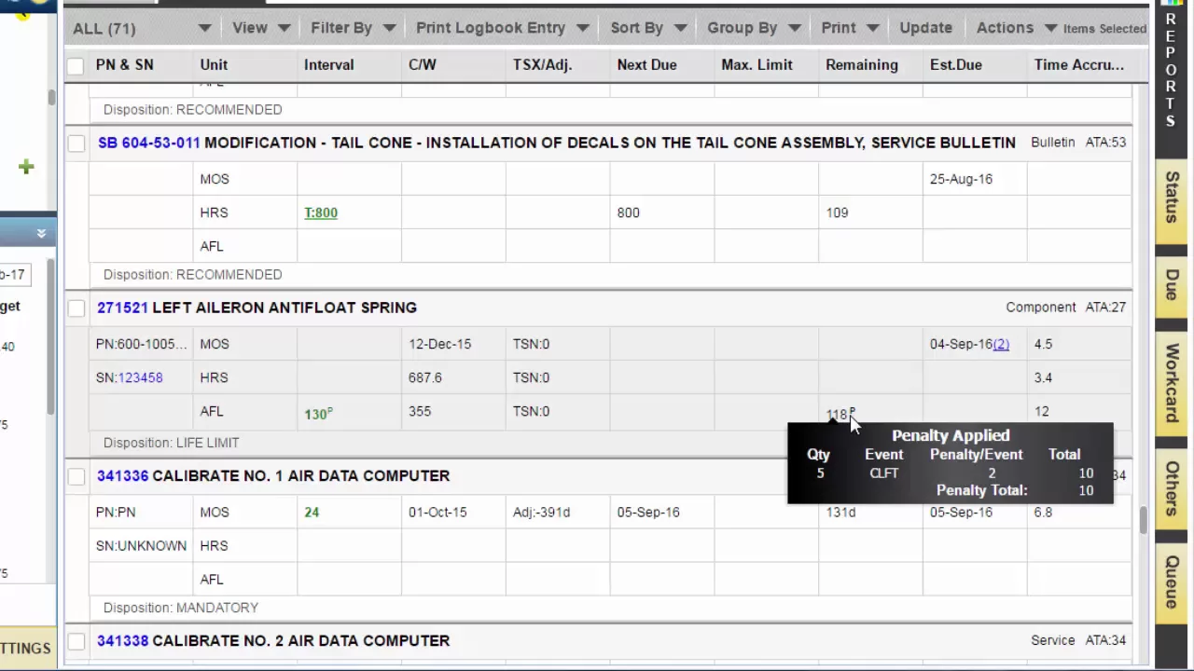Switch to the Workcard side tab
The width and height of the screenshot is (1194, 671).
coord(1173,382)
